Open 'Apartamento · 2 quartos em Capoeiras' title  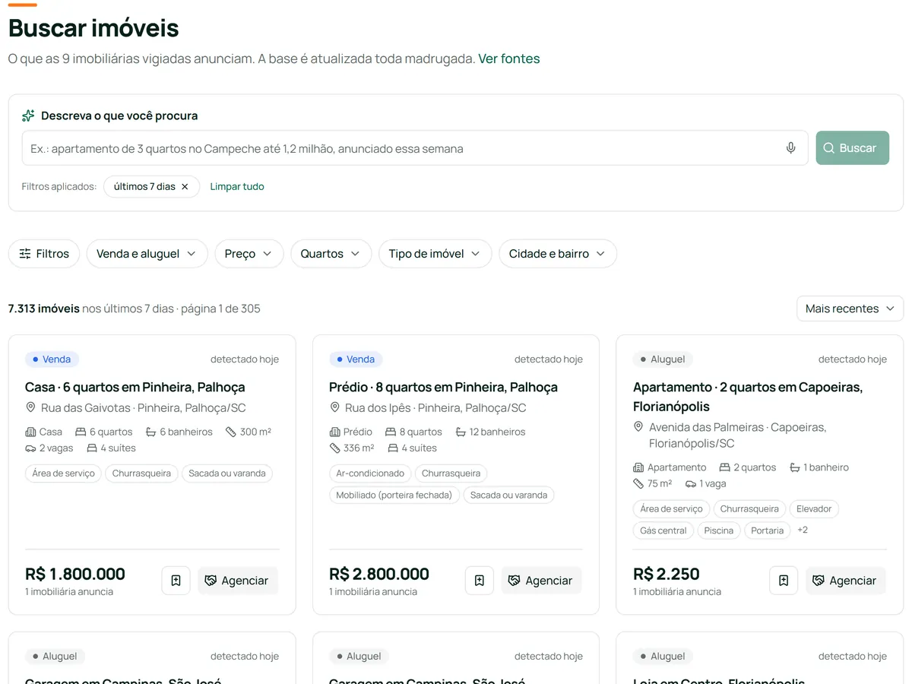[748, 397]
